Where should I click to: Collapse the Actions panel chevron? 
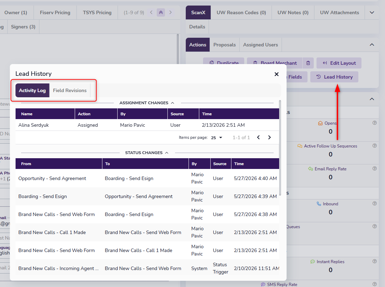[x=372, y=45]
